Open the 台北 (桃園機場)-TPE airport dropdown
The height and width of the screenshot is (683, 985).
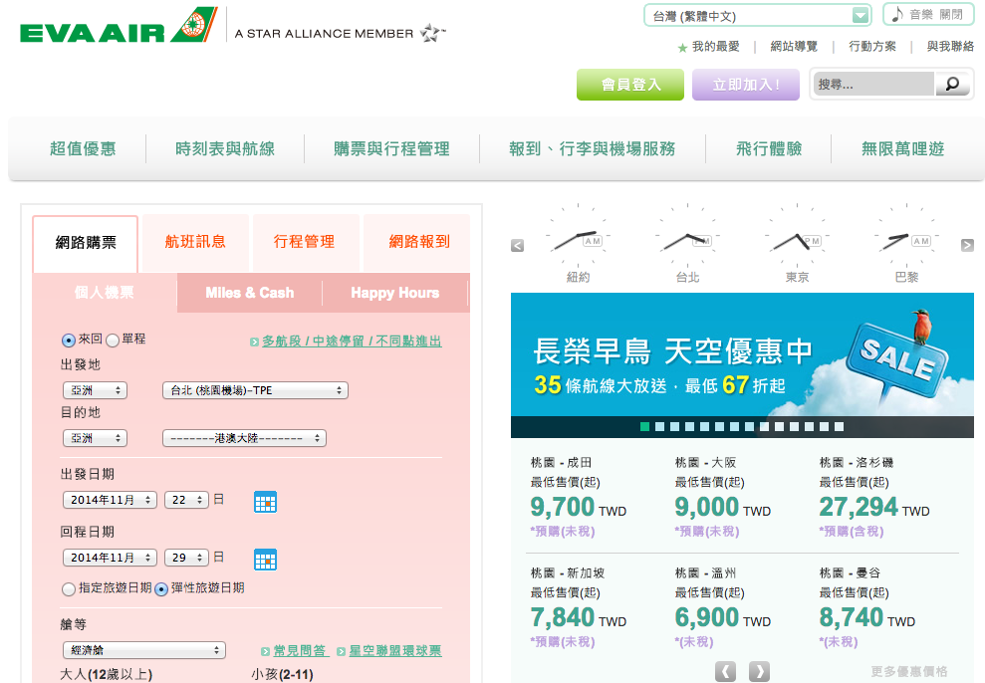point(255,390)
